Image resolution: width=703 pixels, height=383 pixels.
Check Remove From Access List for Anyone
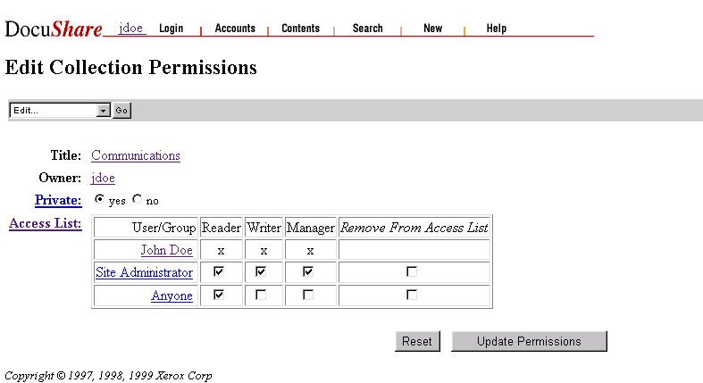click(x=412, y=296)
